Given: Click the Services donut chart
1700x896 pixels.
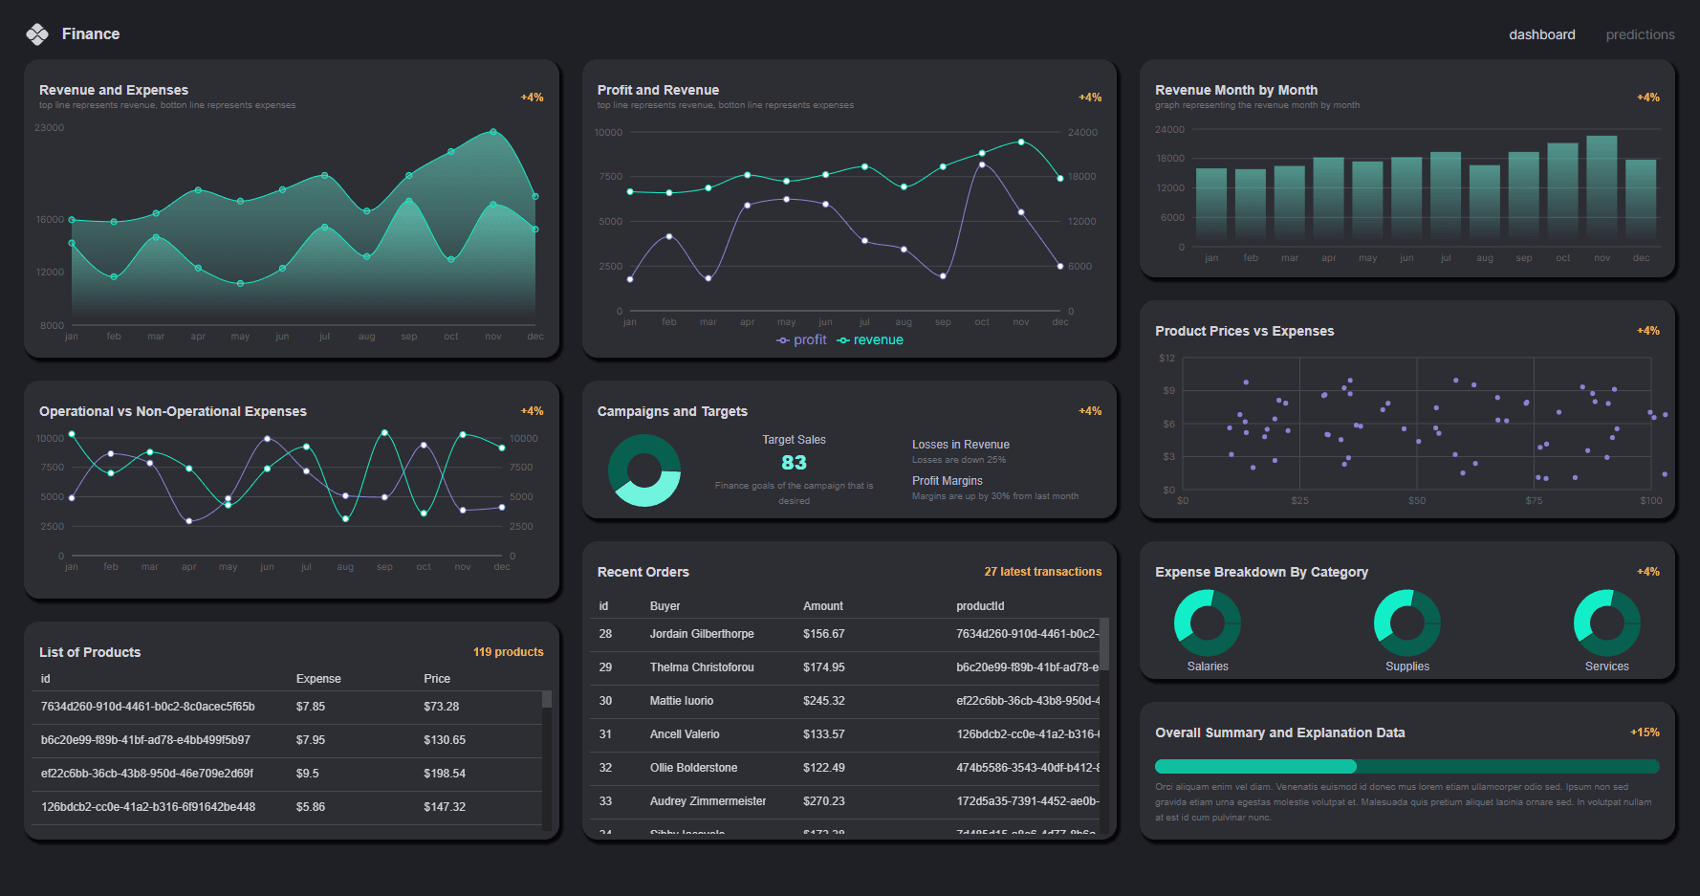Looking at the screenshot, I should [1606, 623].
